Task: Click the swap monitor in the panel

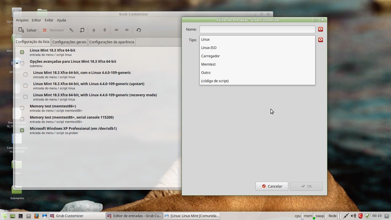Action: click(321, 216)
